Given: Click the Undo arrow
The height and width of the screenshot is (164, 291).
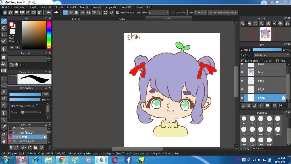Looking at the screenshot, I should coord(49,13).
